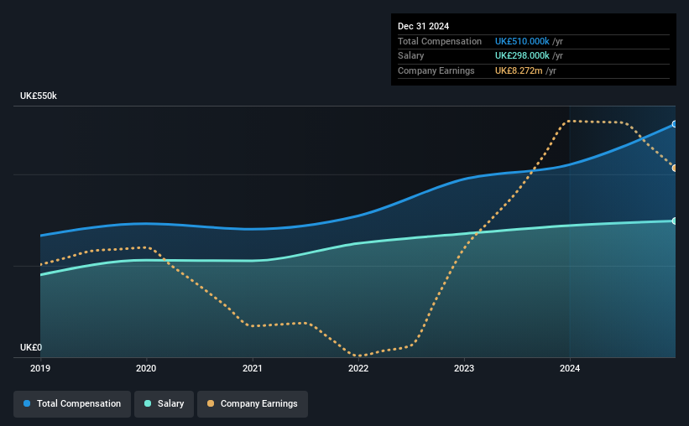Click the blue Total Compensation endpoint marker
689x426 pixels.
[x=674, y=124]
